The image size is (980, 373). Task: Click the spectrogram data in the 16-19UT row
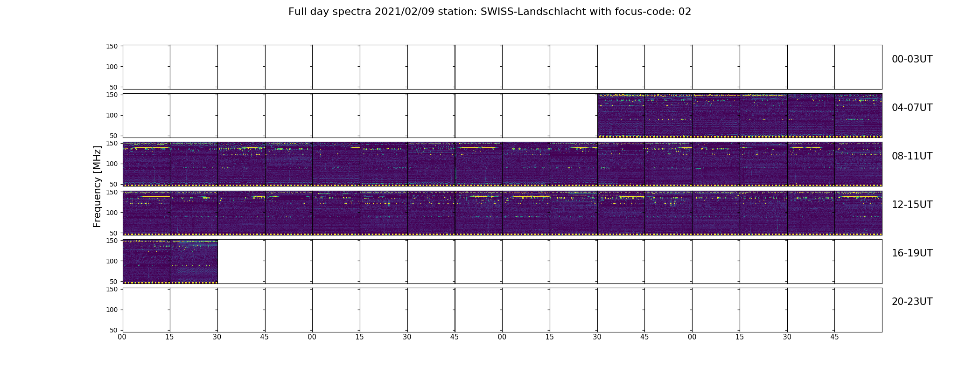click(170, 261)
